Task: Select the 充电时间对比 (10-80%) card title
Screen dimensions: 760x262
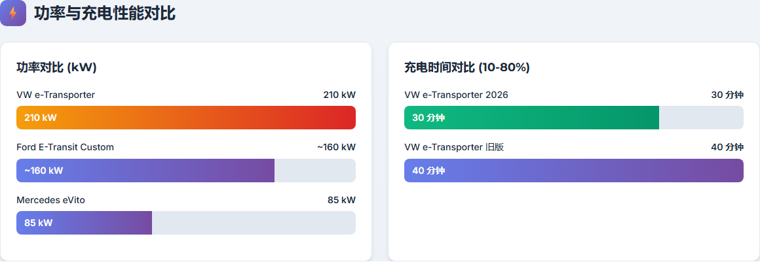Action: click(x=467, y=67)
